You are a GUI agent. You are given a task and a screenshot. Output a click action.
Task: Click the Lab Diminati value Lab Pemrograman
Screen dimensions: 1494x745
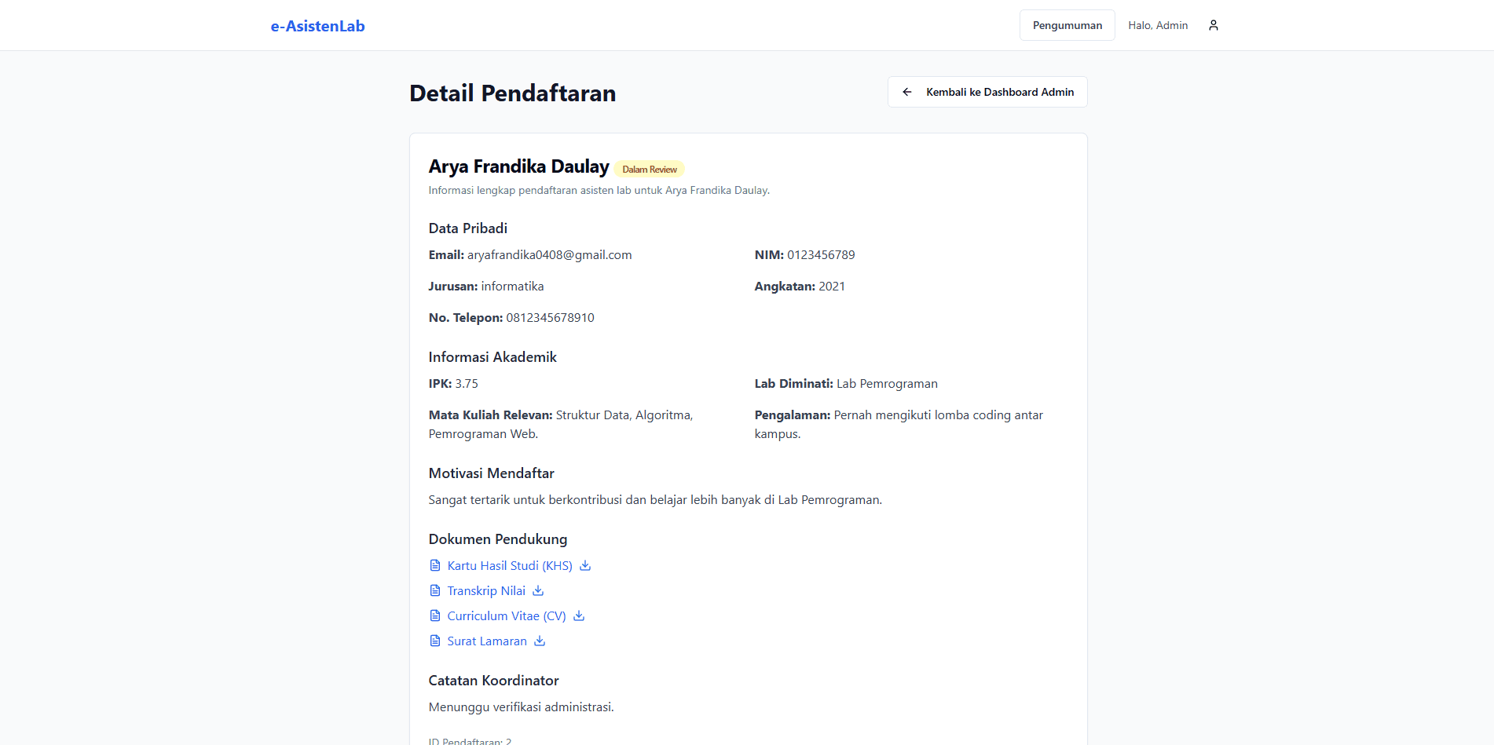(x=887, y=383)
